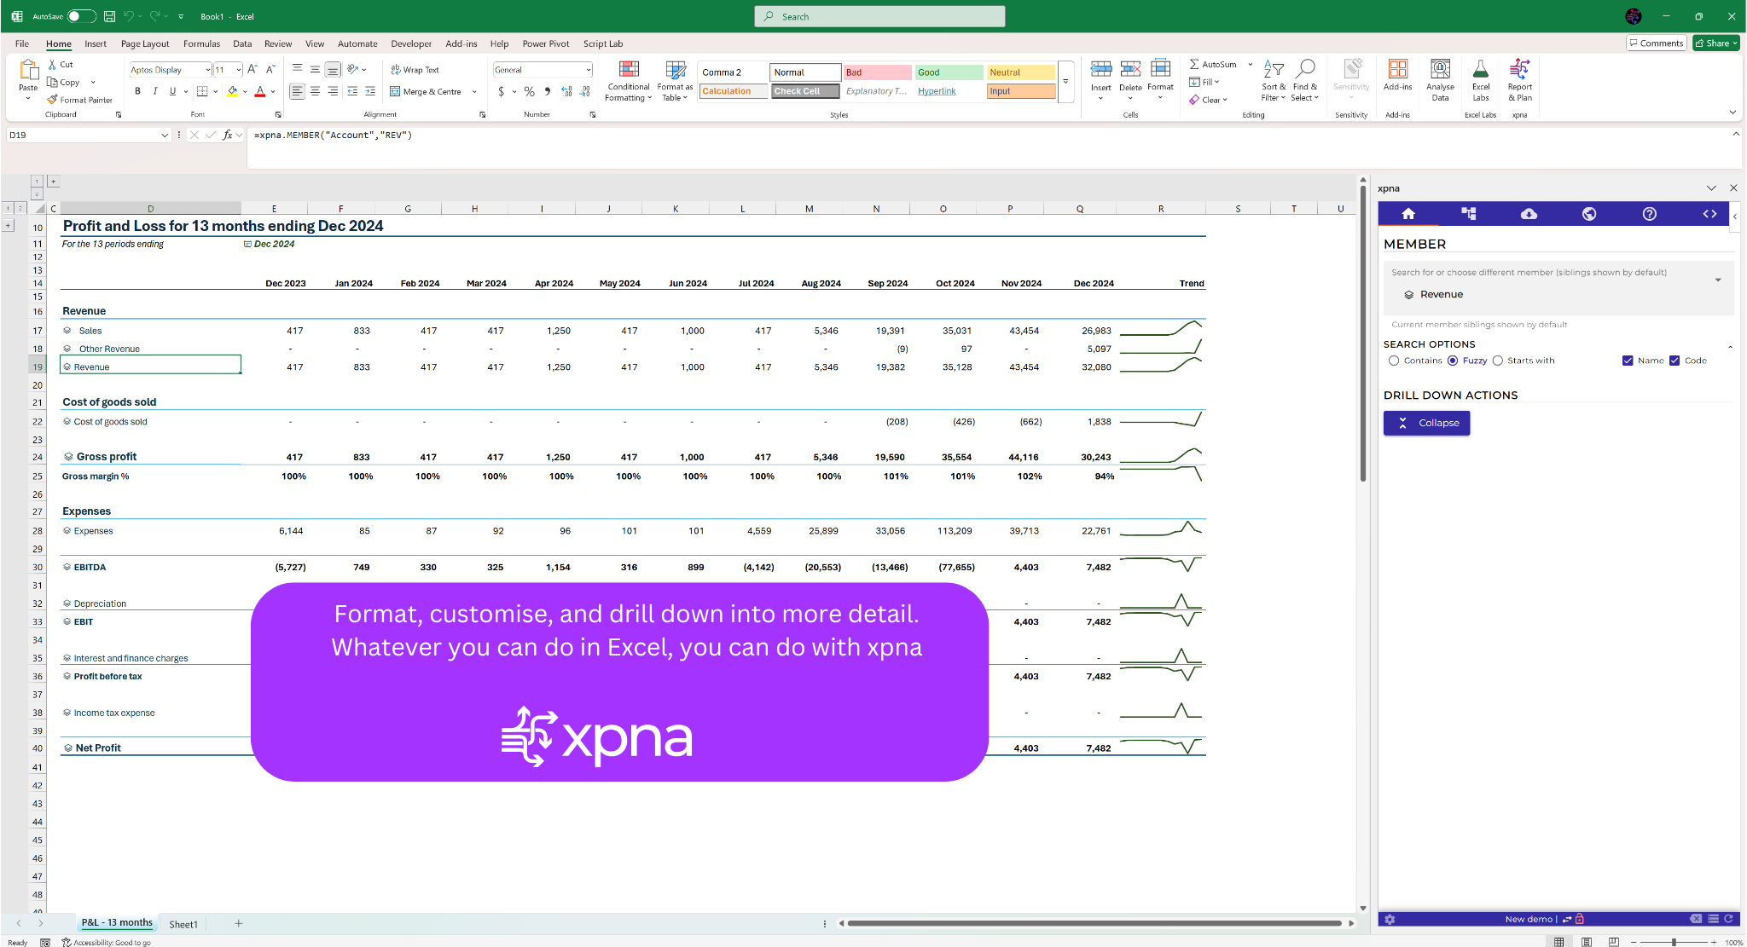Click the zoom slider in status bar
This screenshot has width=1747, height=947.
[x=1674, y=942]
